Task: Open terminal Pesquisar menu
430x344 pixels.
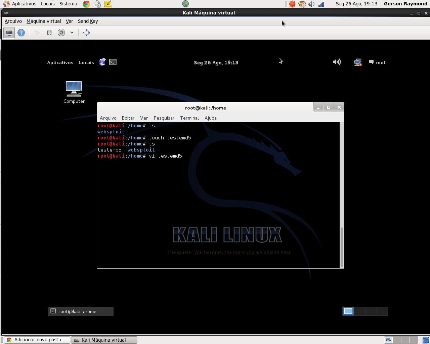Action: [x=164, y=118]
